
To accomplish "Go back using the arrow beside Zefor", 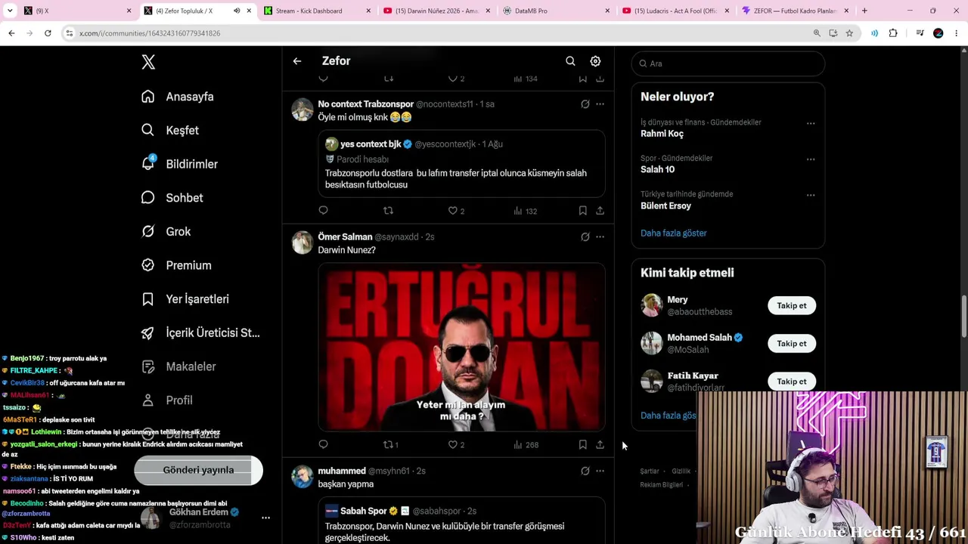I will coord(297,61).
